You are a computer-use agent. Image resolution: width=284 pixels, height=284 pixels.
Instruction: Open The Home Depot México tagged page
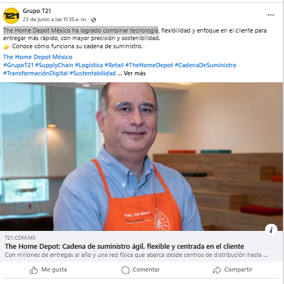[x=38, y=57]
